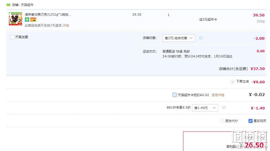Expand the 省1.40元 88VIP dropdown
The height and width of the screenshot is (151, 270).
pos(205,108)
